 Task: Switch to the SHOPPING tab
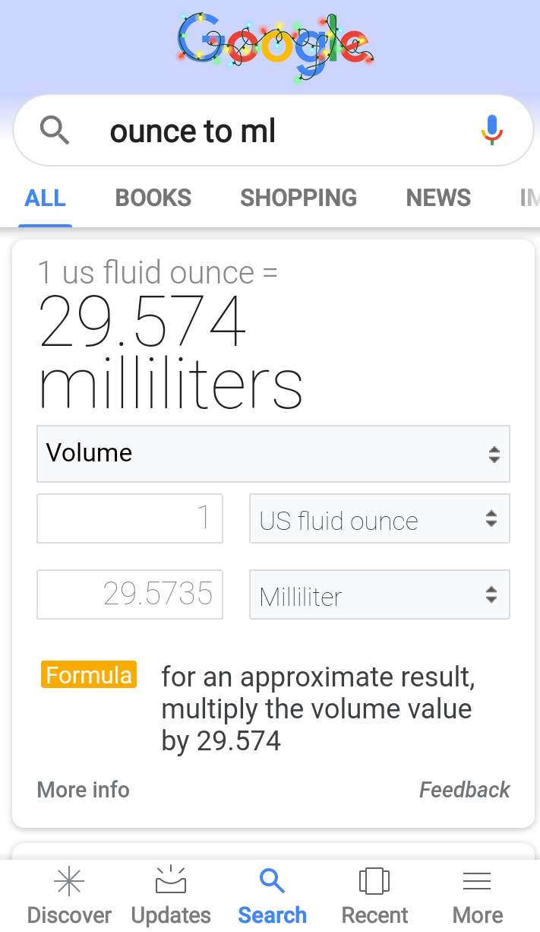pos(298,198)
